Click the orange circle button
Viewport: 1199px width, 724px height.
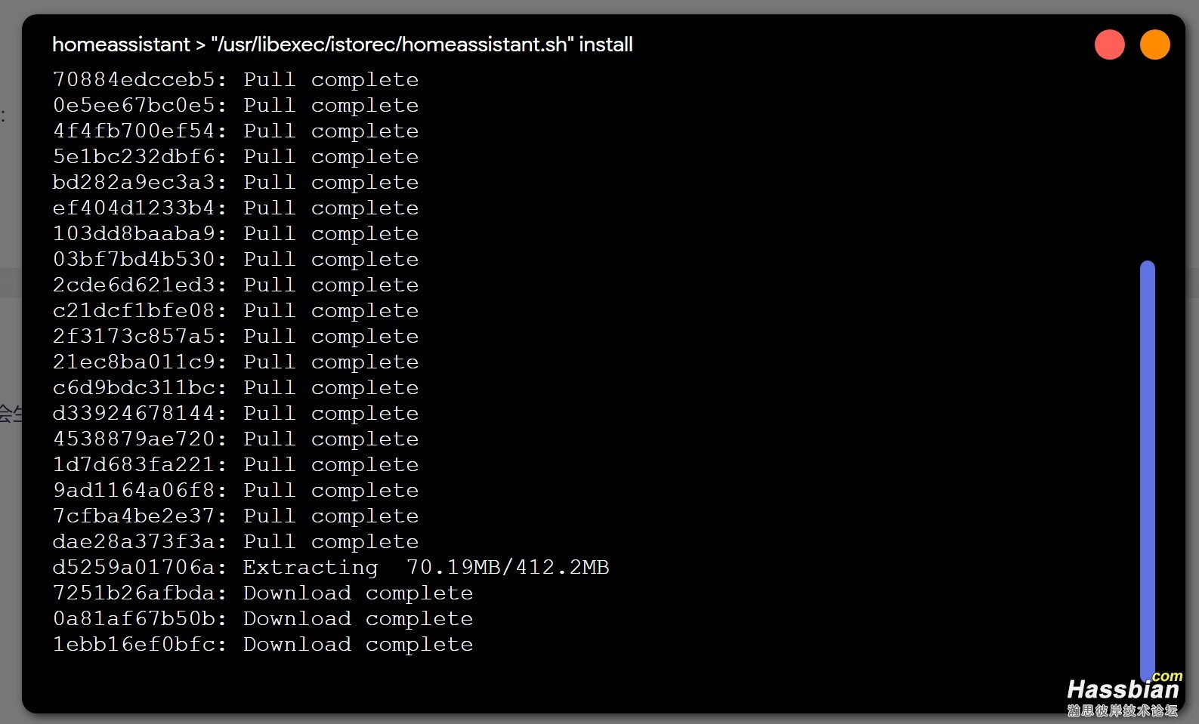1154,45
